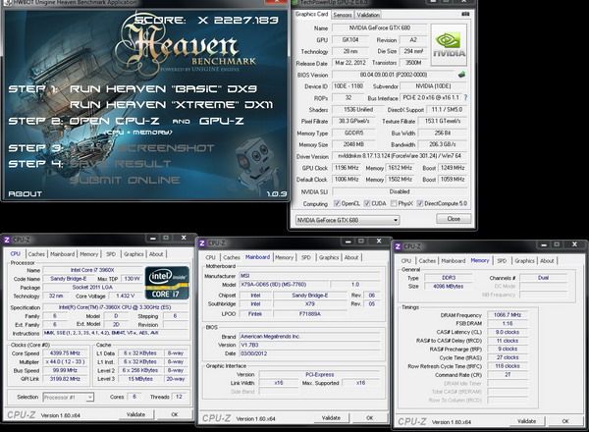Click Open CPU-Z in Heaven step 2
Image resolution: width=589 pixels, height=432 pixels.
[114, 121]
